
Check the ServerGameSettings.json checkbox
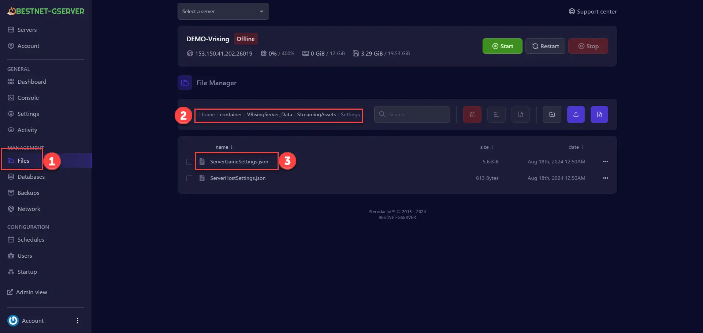[x=189, y=162]
